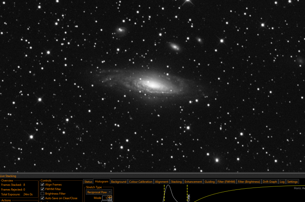Select the Histogram tab
This screenshot has width=305, height=202.
pos(101,181)
